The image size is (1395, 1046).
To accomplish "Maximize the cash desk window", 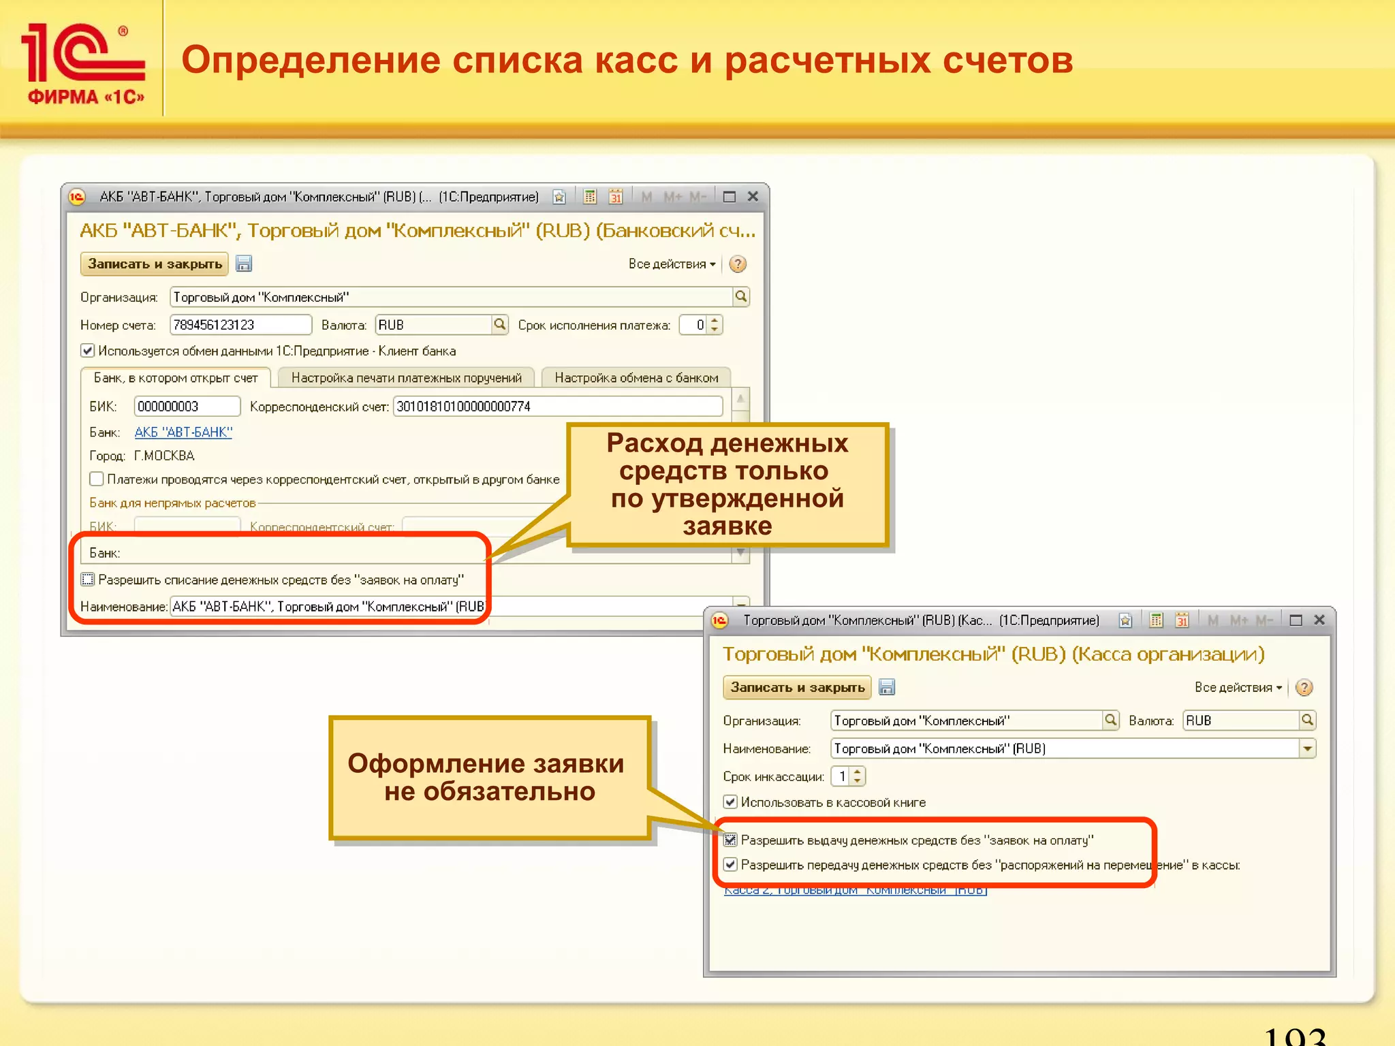I will point(1296,620).
